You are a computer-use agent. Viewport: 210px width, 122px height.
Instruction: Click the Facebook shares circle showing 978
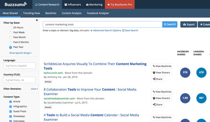click(x=185, y=73)
